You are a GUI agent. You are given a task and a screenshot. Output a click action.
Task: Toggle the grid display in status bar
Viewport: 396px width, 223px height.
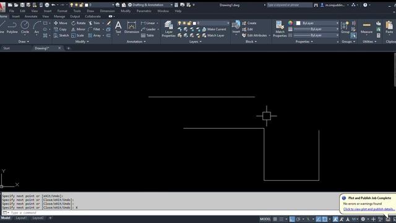coord(275,219)
